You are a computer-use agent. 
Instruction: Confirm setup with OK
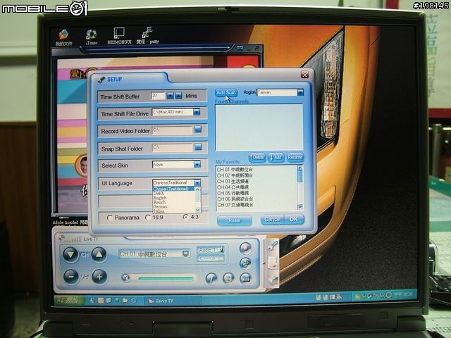pos(294,219)
